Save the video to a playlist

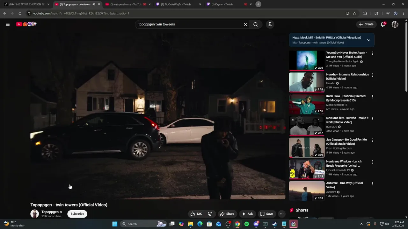tap(266, 214)
